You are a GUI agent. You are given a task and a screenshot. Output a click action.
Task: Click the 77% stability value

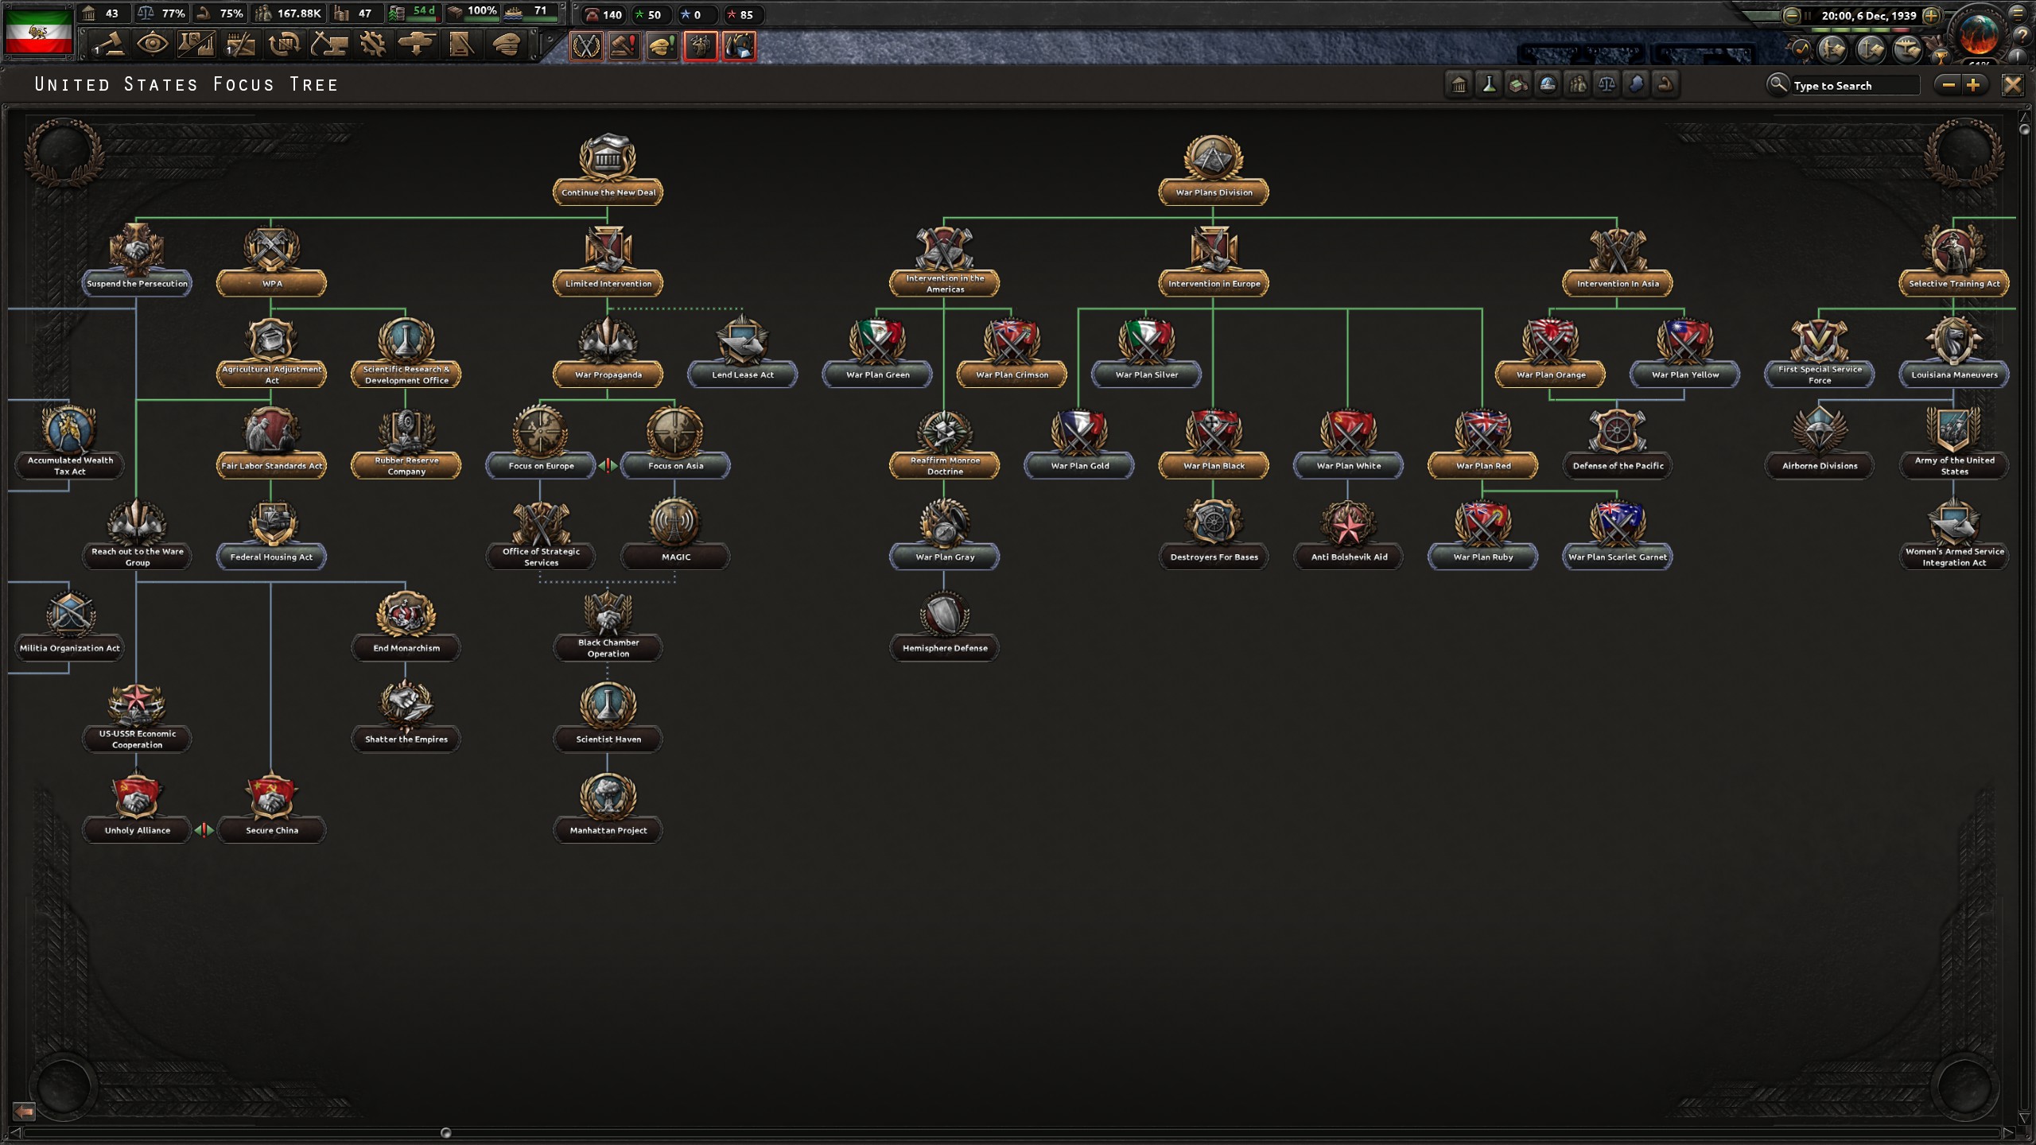(173, 14)
